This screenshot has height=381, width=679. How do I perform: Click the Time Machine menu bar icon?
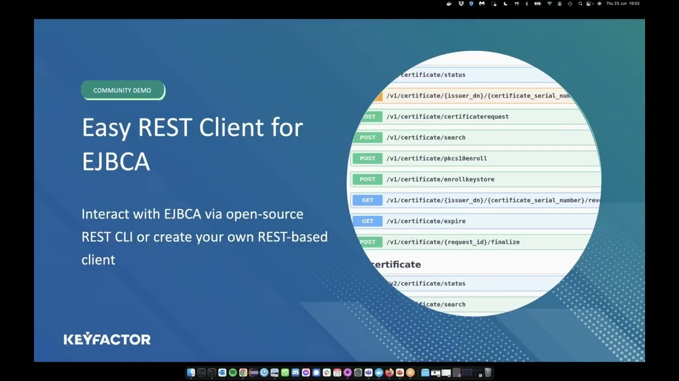[x=570, y=3]
